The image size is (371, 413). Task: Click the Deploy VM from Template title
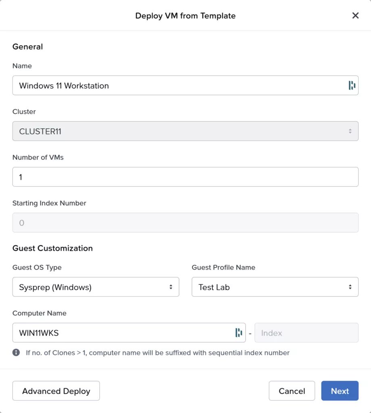coord(185,16)
